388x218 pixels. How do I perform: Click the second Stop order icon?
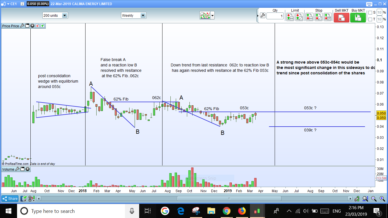pyautogui.click(x=318, y=17)
